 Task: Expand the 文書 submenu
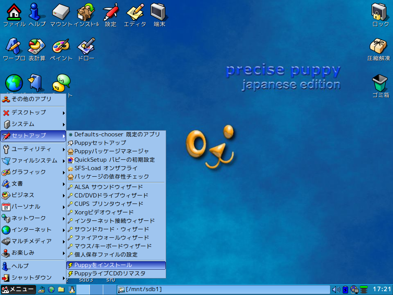pos(33,184)
